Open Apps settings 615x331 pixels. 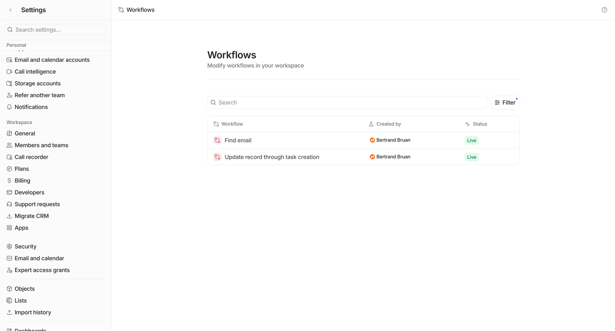pyautogui.click(x=22, y=228)
